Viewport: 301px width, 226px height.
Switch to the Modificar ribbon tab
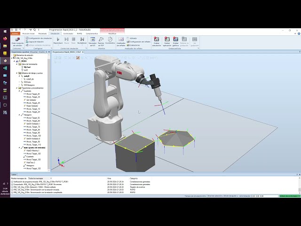112,33
